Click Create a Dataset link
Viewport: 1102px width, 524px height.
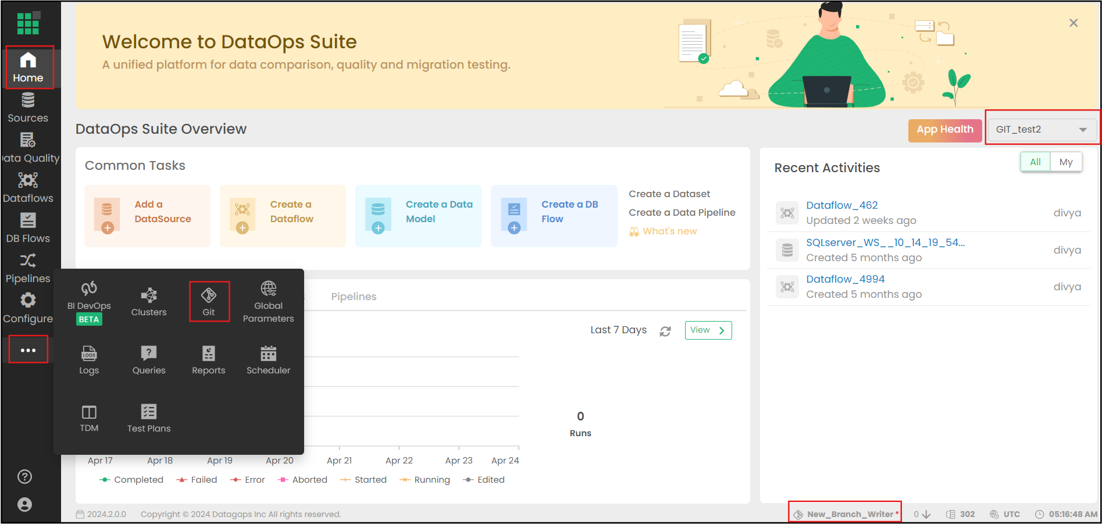click(669, 194)
